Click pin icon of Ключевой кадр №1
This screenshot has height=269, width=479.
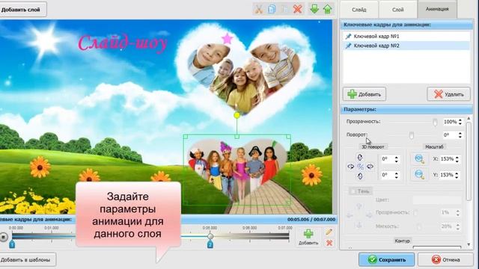pyautogui.click(x=348, y=37)
